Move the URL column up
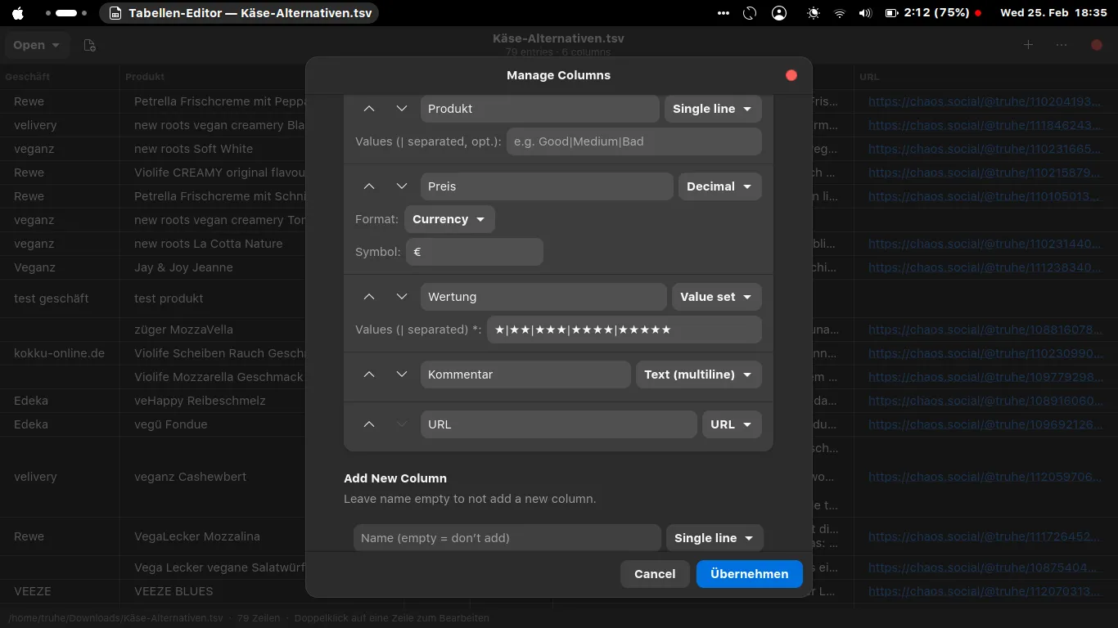This screenshot has width=1118, height=628. (369, 424)
